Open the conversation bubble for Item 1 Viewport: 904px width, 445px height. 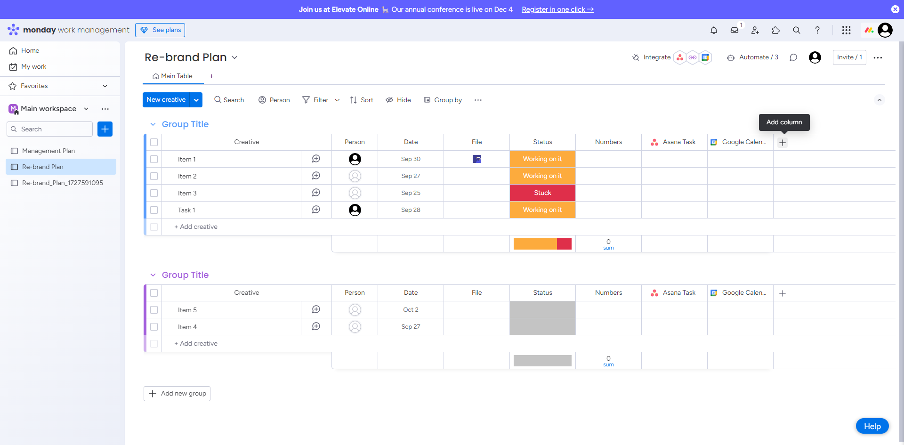pos(316,159)
